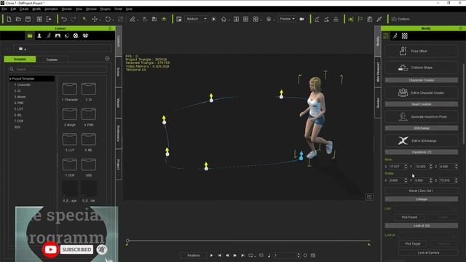
Task: Click the Edit Motion Layer icon
Action: 317,19
